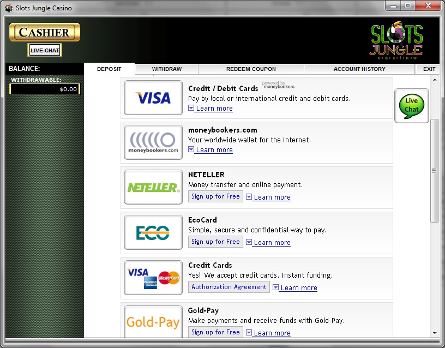This screenshot has height=348, width=445.
Task: Choose the Gold-Pay payment logo
Action: pos(153,322)
